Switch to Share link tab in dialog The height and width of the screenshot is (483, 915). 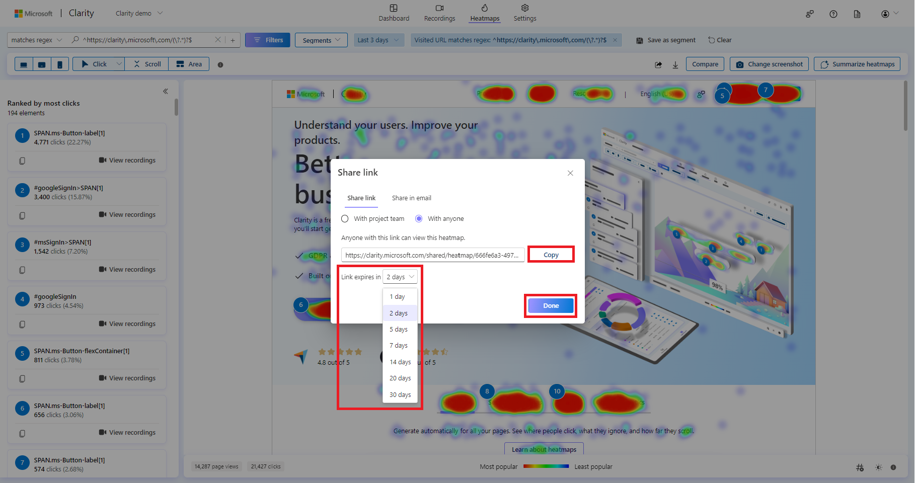[361, 198]
